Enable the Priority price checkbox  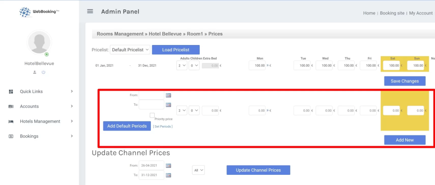pos(152,115)
